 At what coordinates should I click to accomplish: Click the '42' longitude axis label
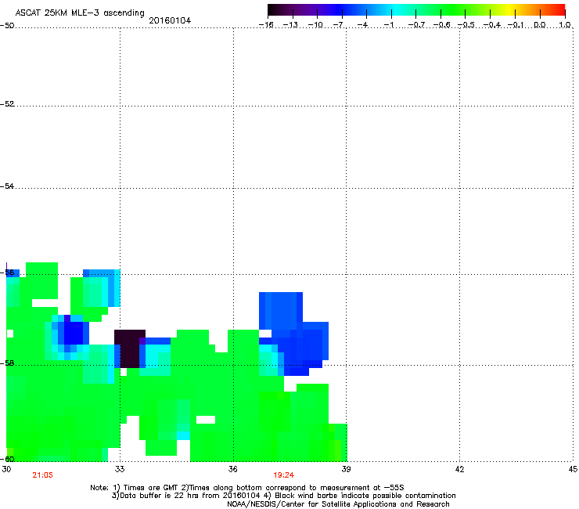(x=459, y=469)
